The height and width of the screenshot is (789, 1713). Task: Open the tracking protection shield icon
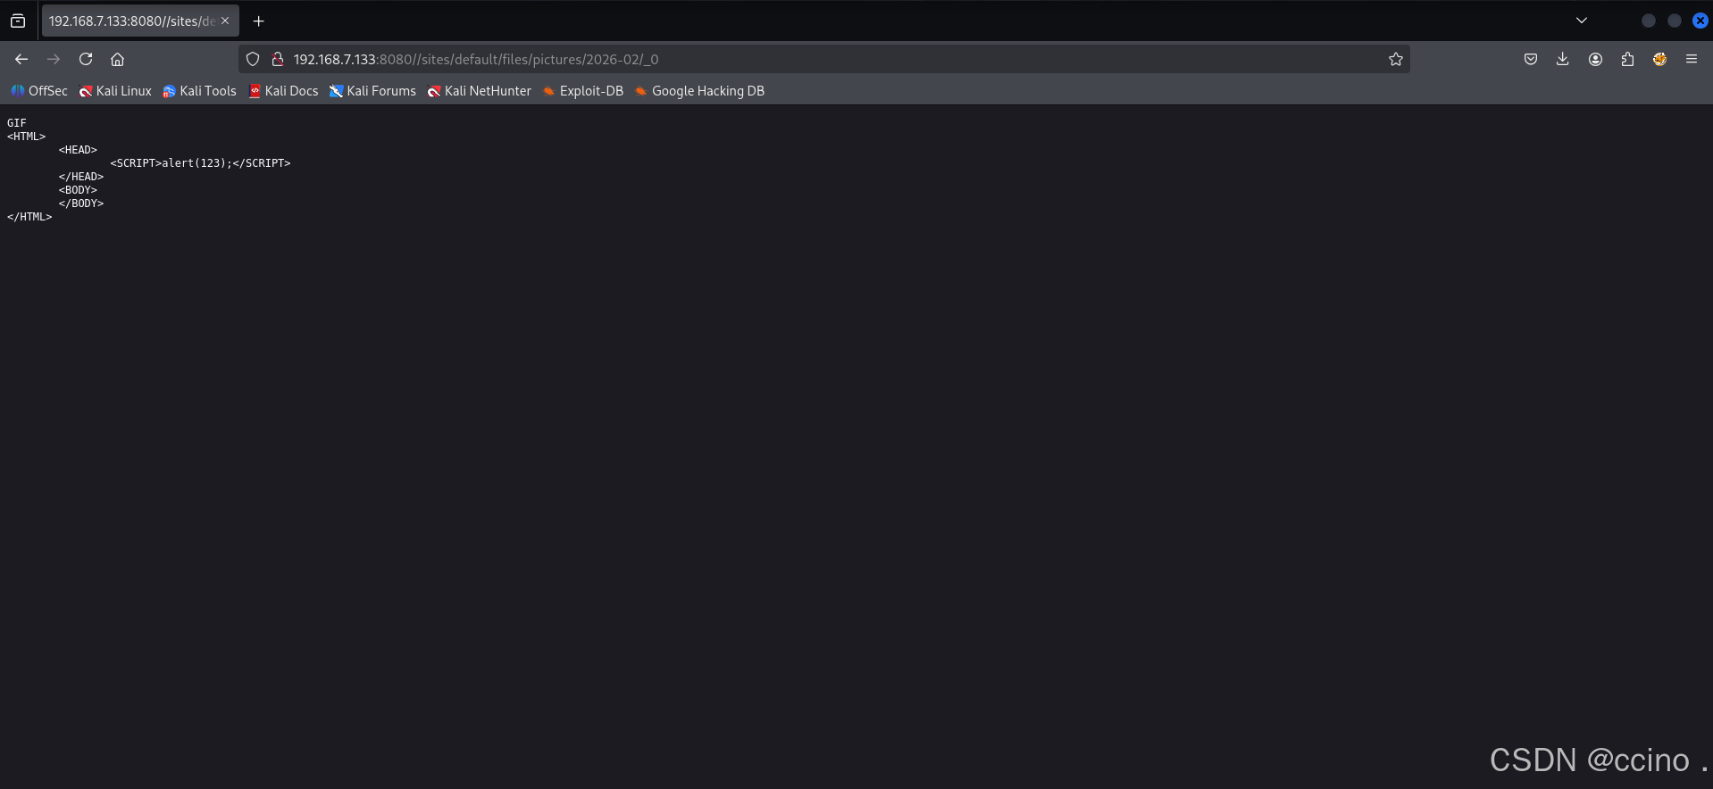click(x=253, y=59)
